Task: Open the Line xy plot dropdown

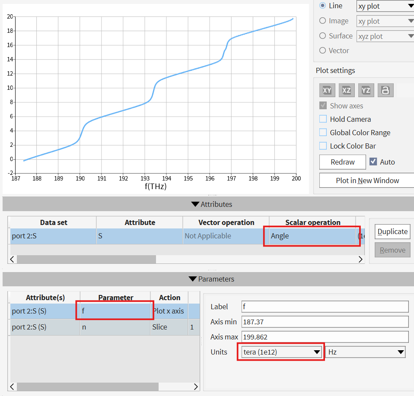Action: [385, 6]
